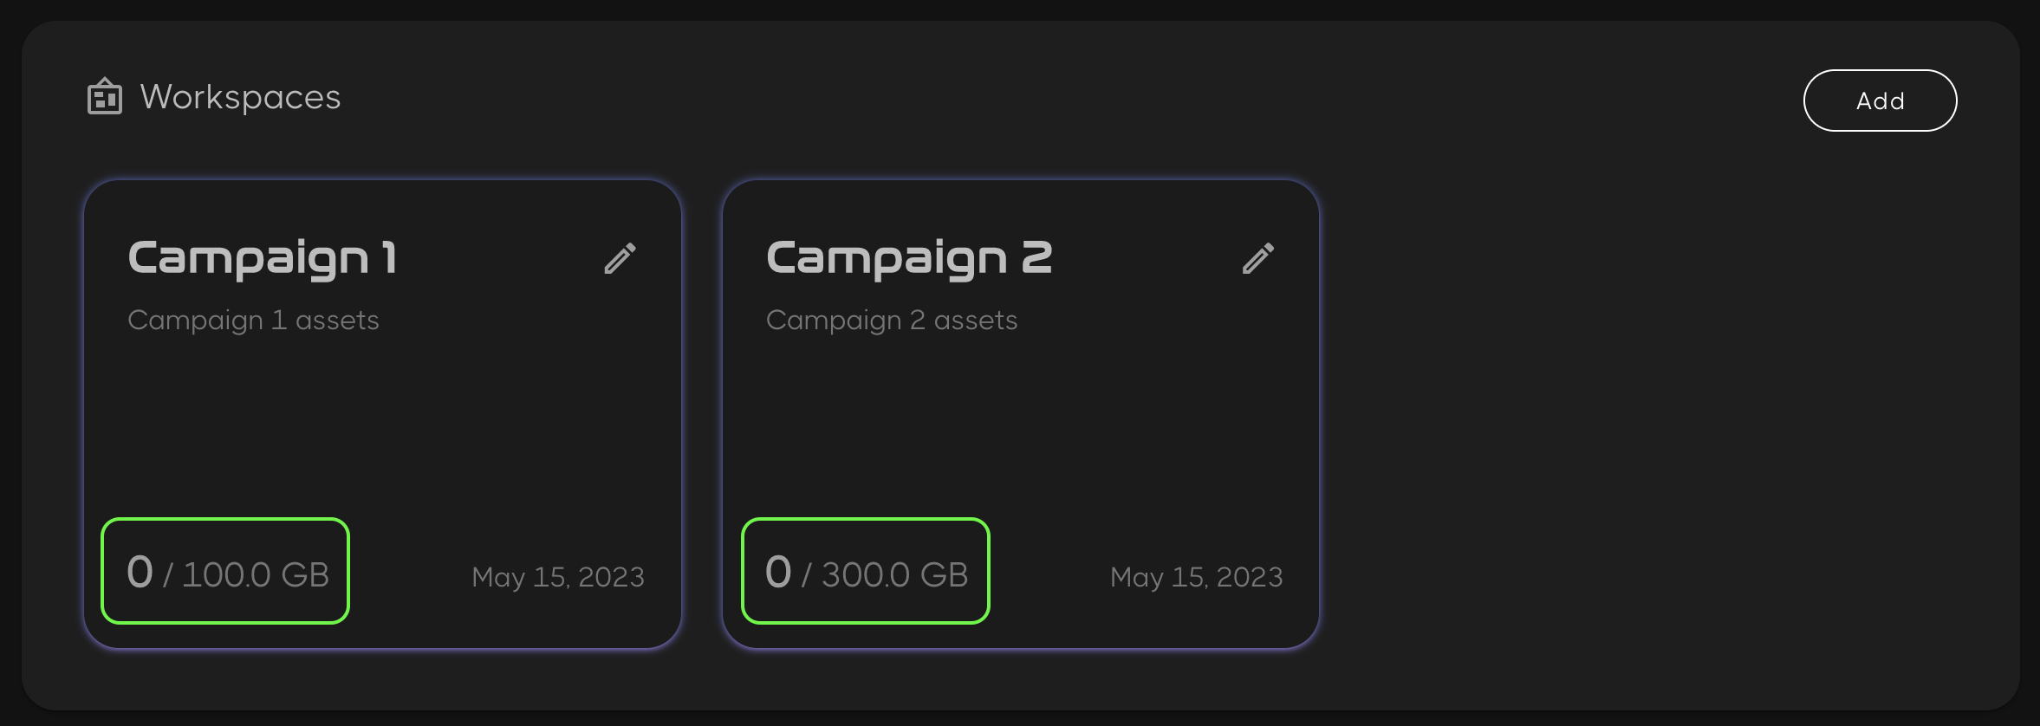Open the Campaign 2 workspace title
This screenshot has height=726, width=2040.
(909, 258)
